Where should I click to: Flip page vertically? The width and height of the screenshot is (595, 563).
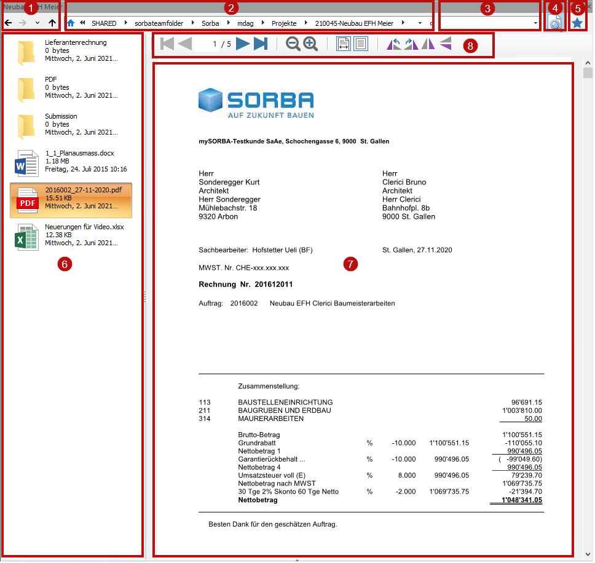point(446,44)
